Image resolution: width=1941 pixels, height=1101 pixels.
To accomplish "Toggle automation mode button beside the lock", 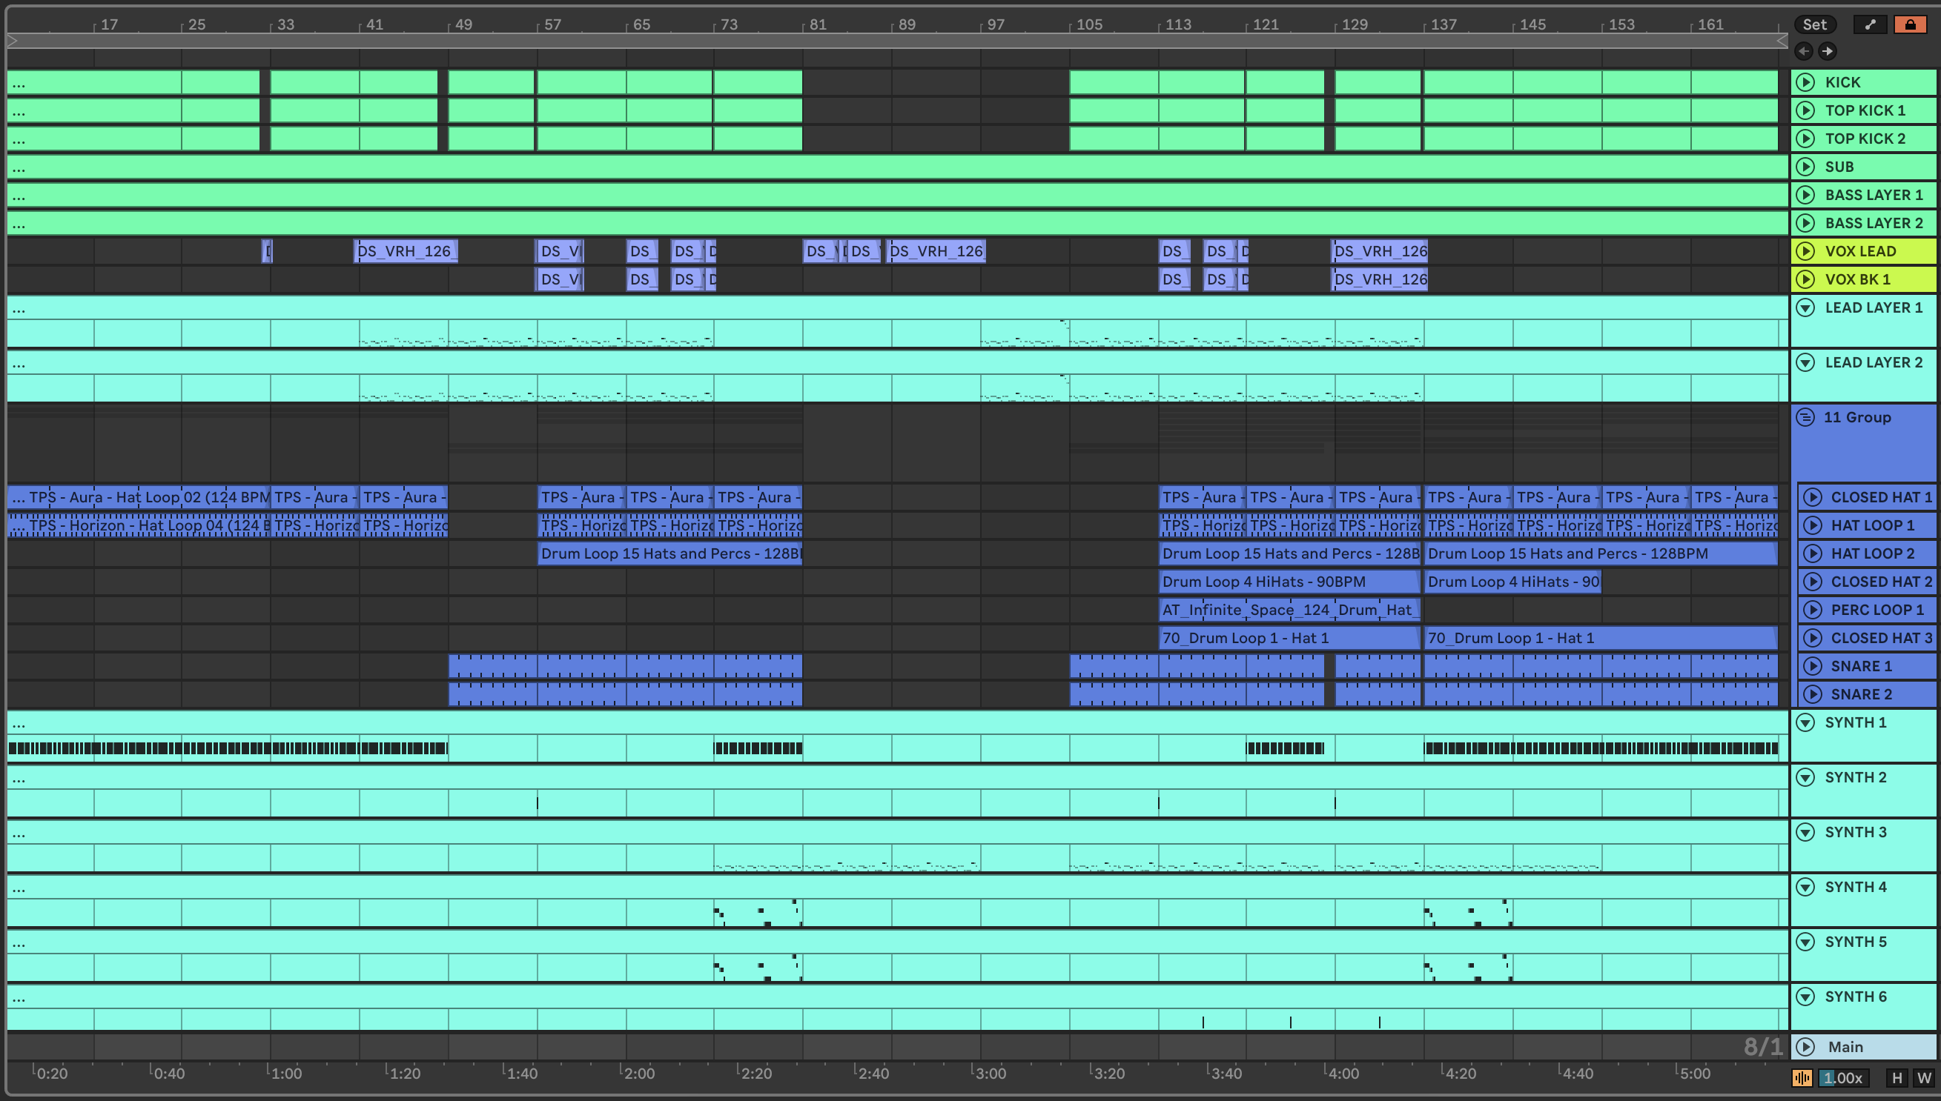I will (x=1871, y=24).
